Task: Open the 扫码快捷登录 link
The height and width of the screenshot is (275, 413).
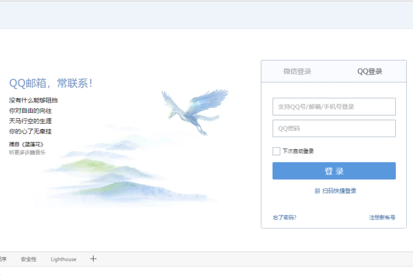Action: [x=339, y=191]
